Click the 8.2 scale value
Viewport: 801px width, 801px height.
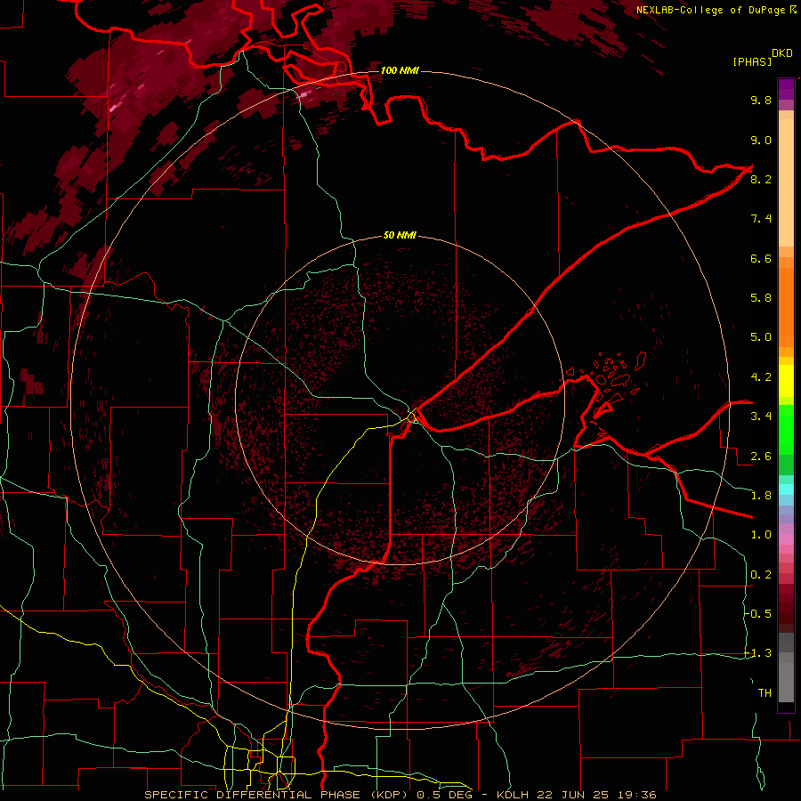click(761, 179)
